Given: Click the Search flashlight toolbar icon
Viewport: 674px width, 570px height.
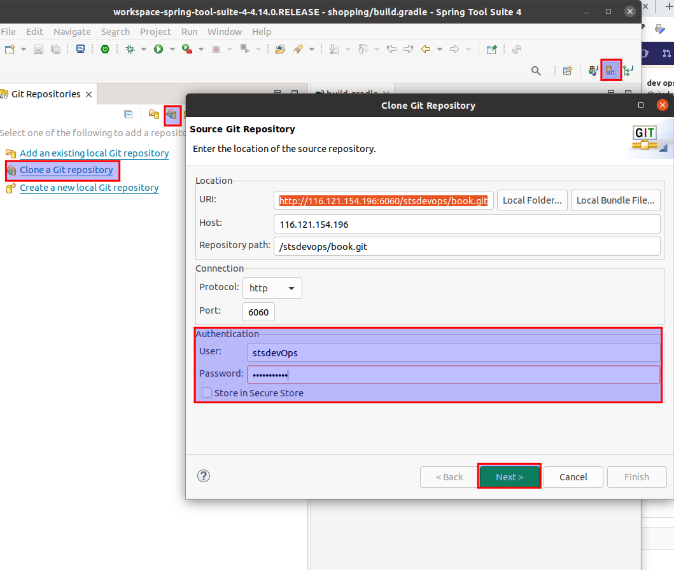Looking at the screenshot, I should 298,50.
